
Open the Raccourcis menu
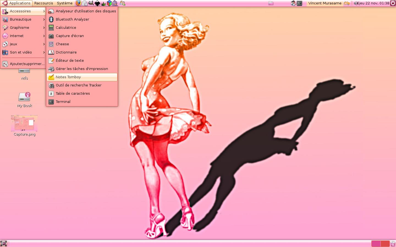click(44, 3)
